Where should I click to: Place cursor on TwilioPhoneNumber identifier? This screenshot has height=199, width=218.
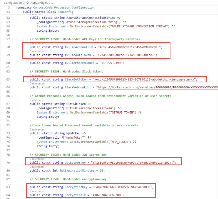pos(80,63)
